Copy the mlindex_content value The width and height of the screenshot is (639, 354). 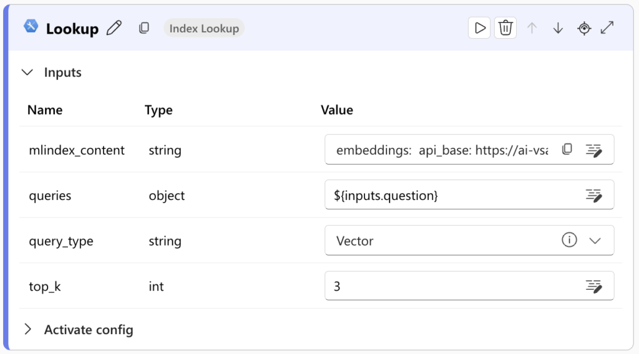567,150
